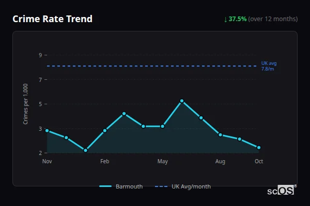Click the x-axis label 'Aug'
This screenshot has height=206, width=310.
click(220, 162)
